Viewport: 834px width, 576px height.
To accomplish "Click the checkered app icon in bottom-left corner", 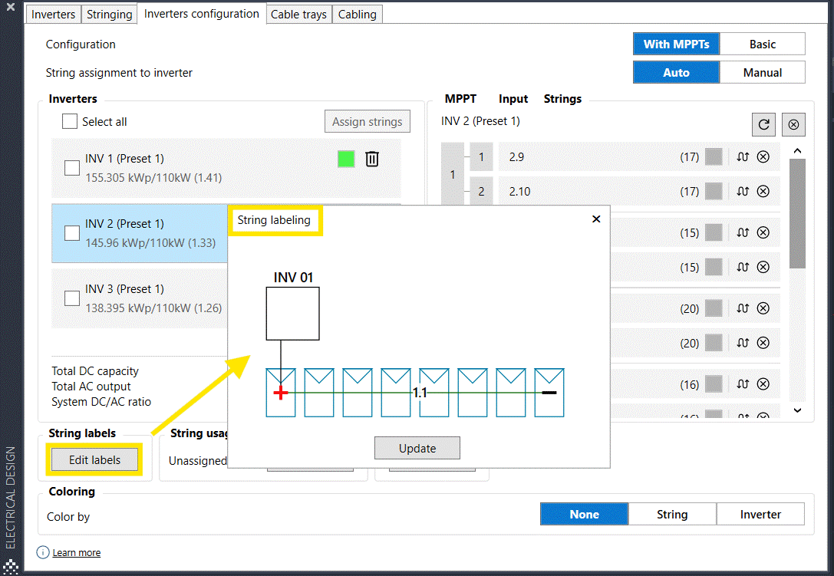I will (x=10, y=565).
